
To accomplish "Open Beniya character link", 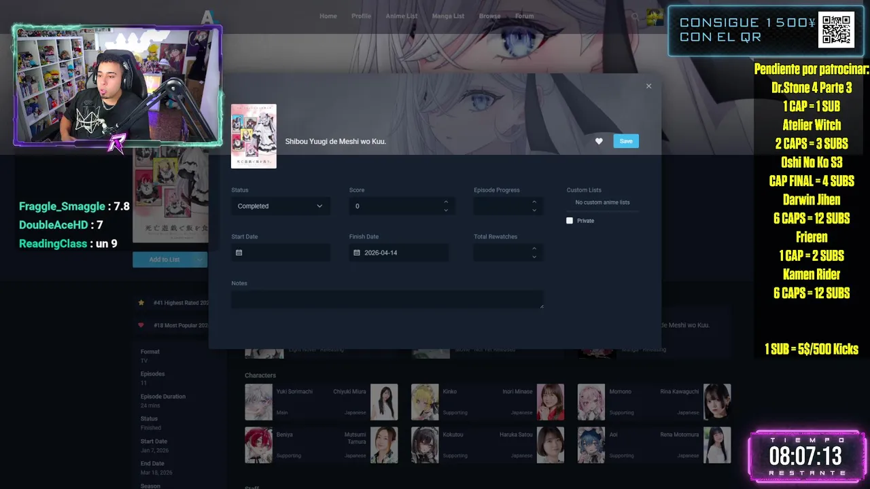I will click(285, 435).
